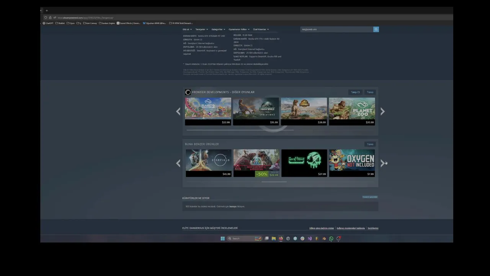Open a new browser tab with plus icon
Viewport: 490px width, 276px height.
[x=47, y=11]
